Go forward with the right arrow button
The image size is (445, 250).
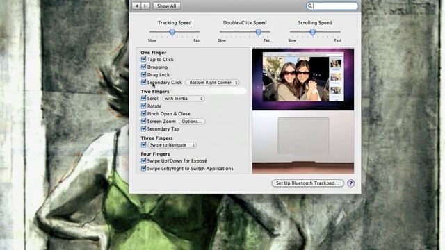(x=145, y=6)
